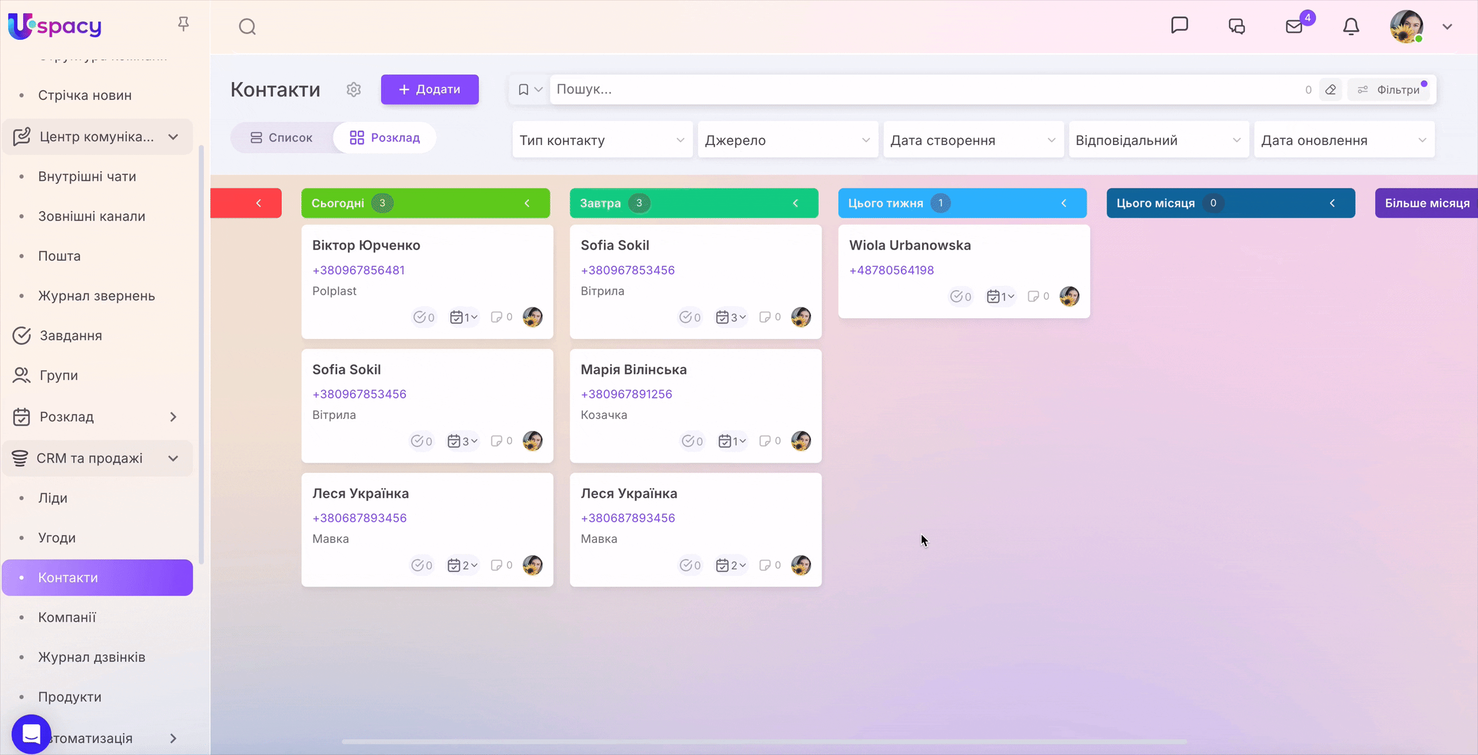Expand activities calendar on Віктор Юрченко card
The width and height of the screenshot is (1478, 755).
[464, 317]
